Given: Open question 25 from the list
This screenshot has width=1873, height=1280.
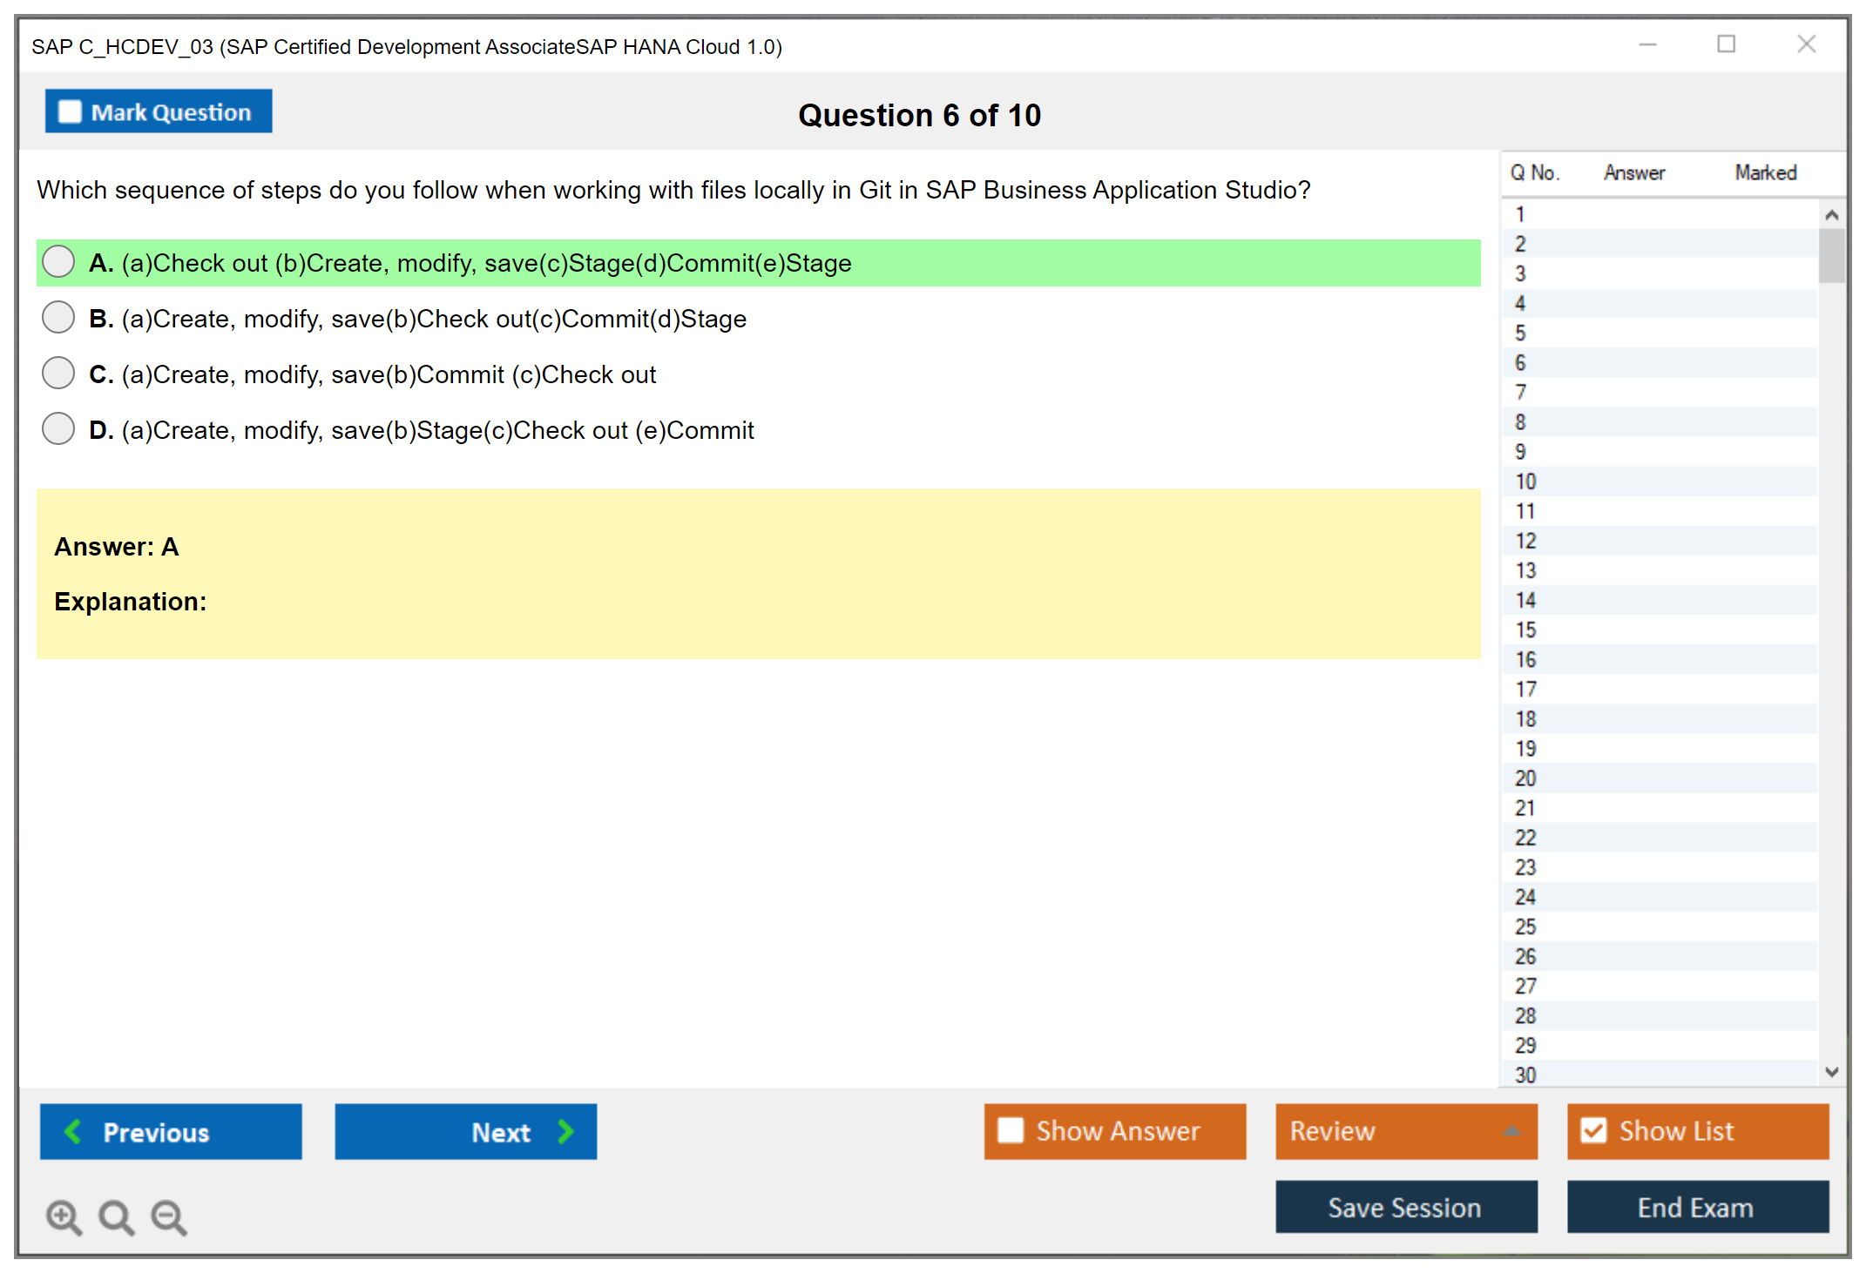Looking at the screenshot, I should click(1525, 926).
